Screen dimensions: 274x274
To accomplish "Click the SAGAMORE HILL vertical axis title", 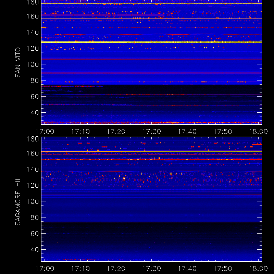I will coord(18,199).
